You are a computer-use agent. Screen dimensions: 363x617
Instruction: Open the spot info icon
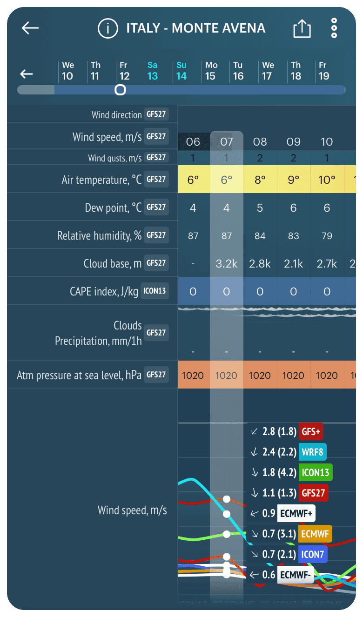click(x=108, y=29)
